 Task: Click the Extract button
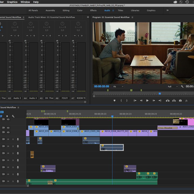174,101
